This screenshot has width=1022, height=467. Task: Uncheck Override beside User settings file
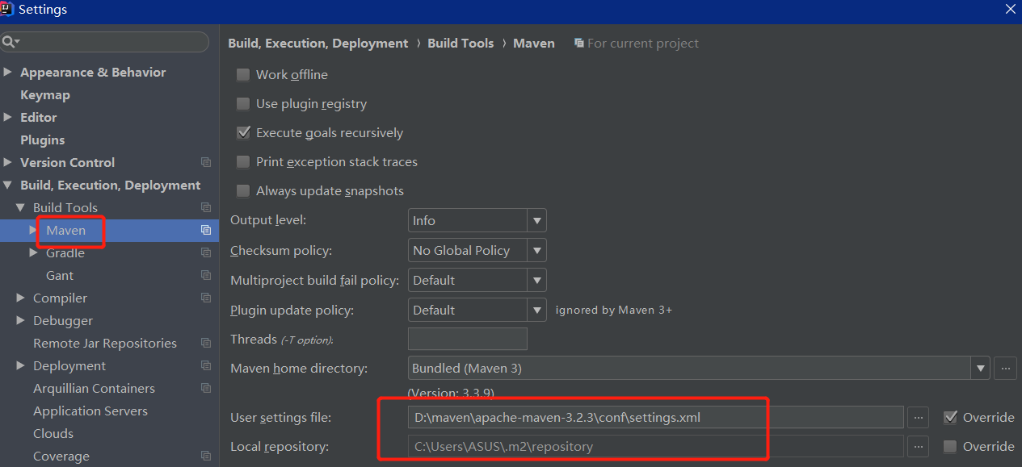coord(951,417)
